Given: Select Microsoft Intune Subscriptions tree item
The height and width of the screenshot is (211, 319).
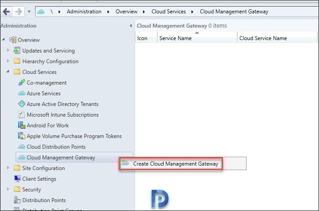Looking at the screenshot, I should tap(63, 115).
